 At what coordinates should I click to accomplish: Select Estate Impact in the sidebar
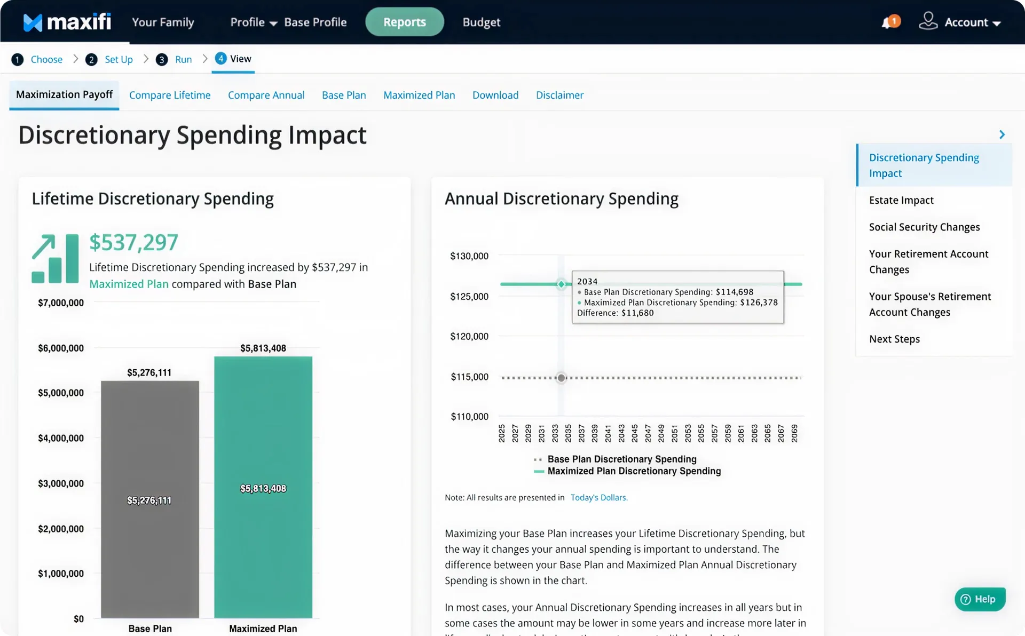901,200
